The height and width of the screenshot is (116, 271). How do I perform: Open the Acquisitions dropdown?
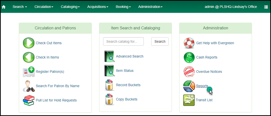pyautogui.click(x=98, y=7)
